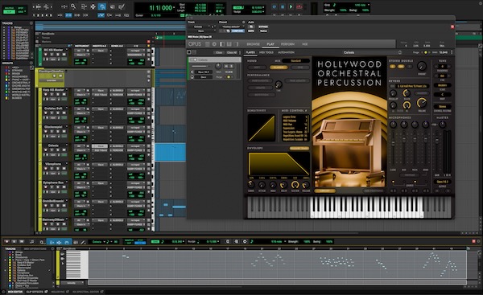Click the Grabber tool in the MIDI editor toolbar
This screenshot has width=483, height=295.
coord(67,242)
